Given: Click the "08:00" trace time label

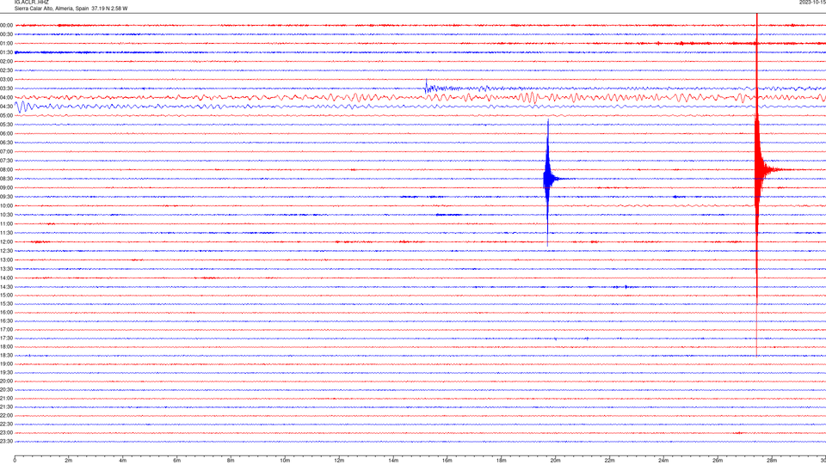Looking at the screenshot, I should pos(7,169).
